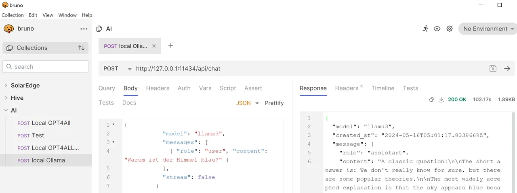Clear response with the eraser icon
The image size is (517, 193).
[x=431, y=99]
